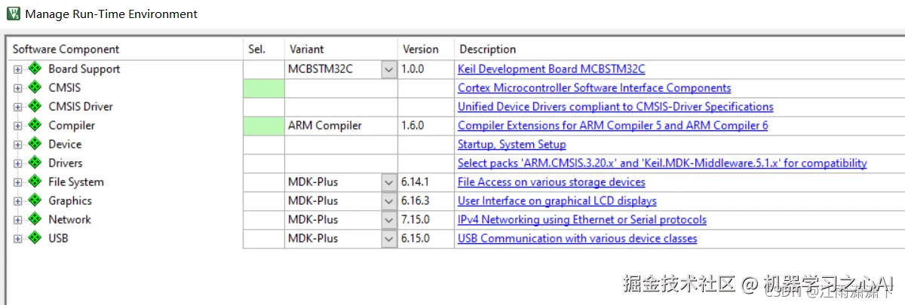Open the Keil Development Board MCBSTM32C link

click(551, 69)
